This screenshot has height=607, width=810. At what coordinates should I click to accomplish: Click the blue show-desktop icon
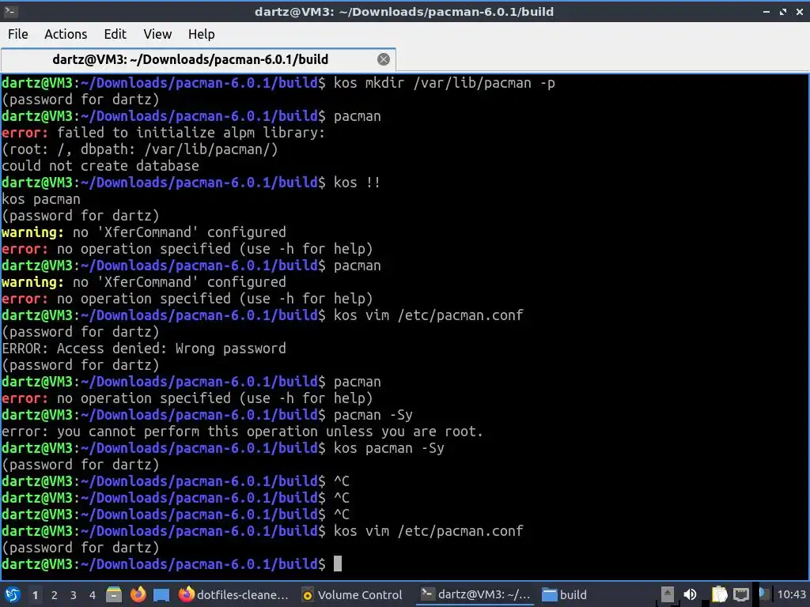pyautogui.click(x=161, y=595)
